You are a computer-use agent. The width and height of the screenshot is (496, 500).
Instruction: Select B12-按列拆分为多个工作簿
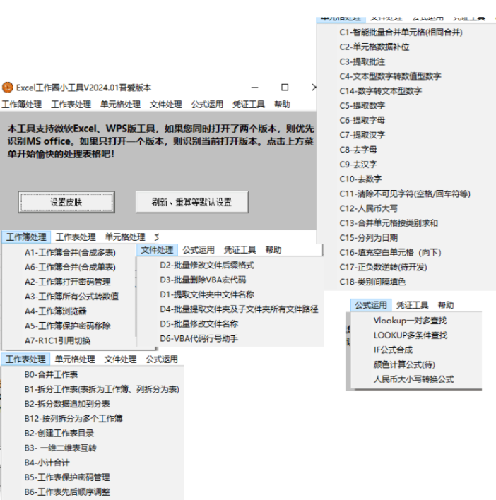(x=73, y=419)
